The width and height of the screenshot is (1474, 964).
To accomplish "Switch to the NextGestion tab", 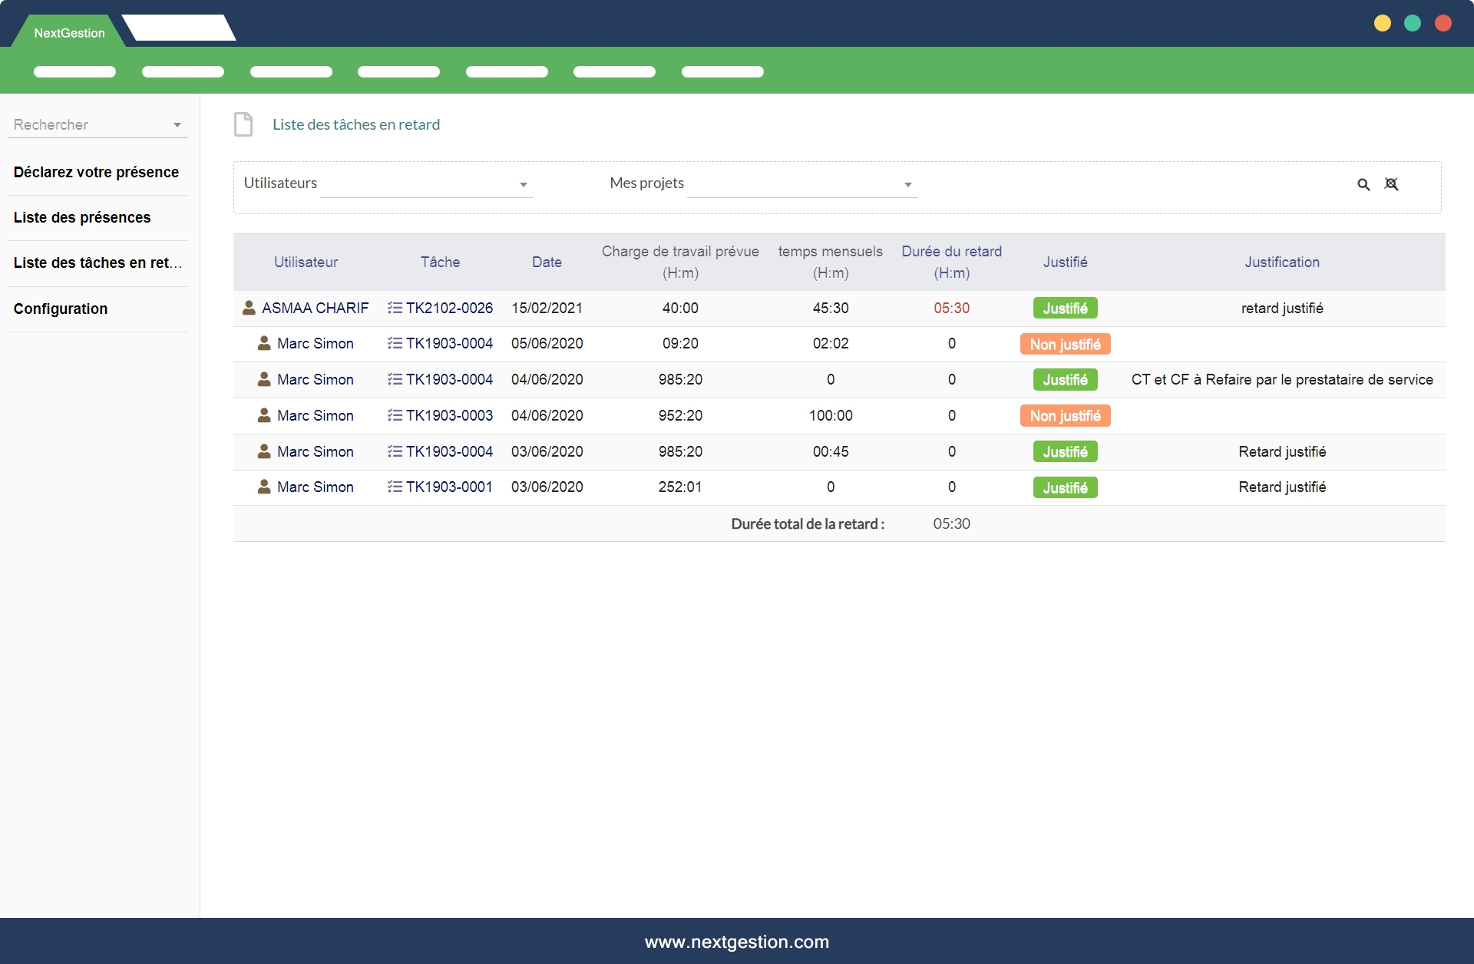I will pos(69,33).
